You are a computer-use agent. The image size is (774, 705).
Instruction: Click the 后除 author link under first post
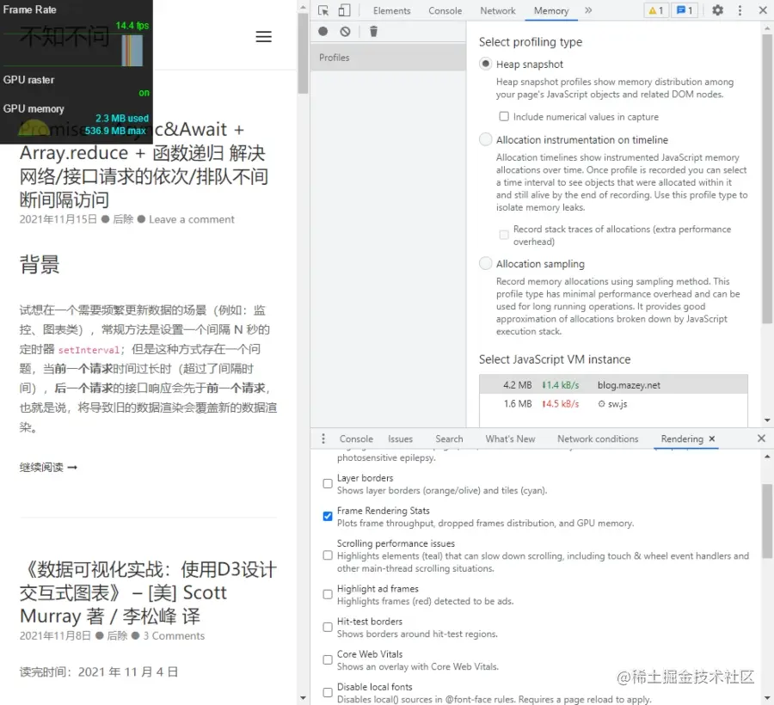(x=123, y=219)
